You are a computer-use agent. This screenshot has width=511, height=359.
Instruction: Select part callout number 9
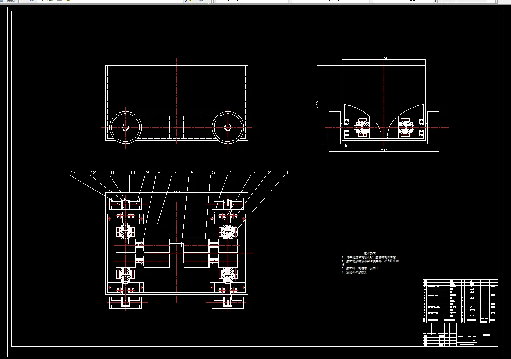(x=147, y=173)
